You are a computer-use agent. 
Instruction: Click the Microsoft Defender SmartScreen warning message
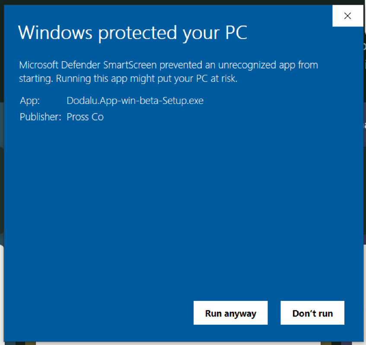(x=168, y=71)
